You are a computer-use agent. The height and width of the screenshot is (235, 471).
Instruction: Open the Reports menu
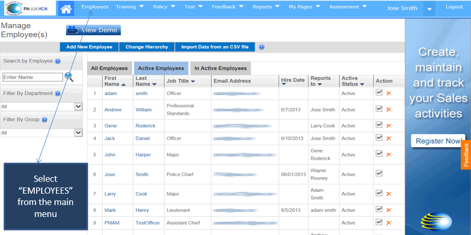[266, 7]
